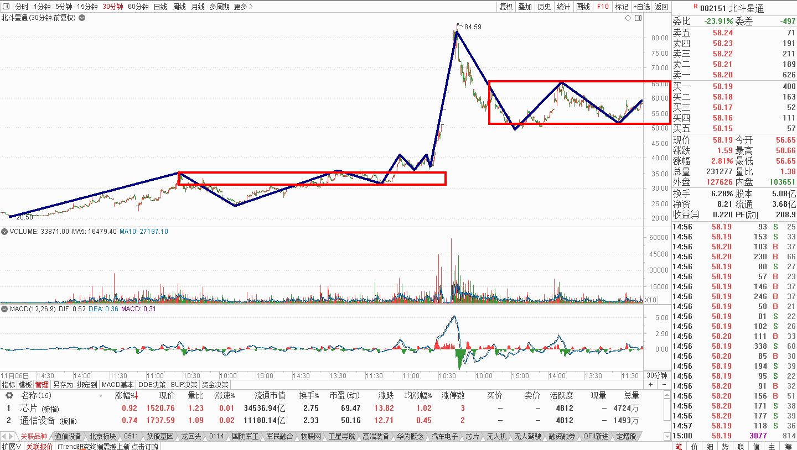Screen dimensions: 797x450
Task: Click the R margin-trading badge
Action: pos(695,6)
